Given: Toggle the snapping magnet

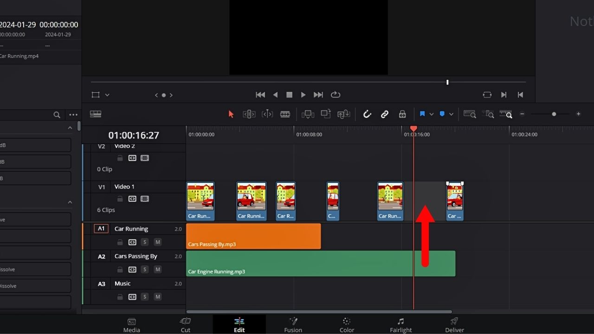Looking at the screenshot, I should pyautogui.click(x=367, y=114).
